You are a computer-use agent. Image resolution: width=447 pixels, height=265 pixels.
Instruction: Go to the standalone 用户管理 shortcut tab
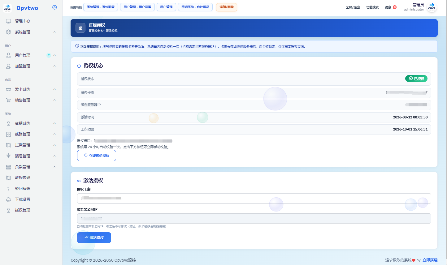coord(166,7)
